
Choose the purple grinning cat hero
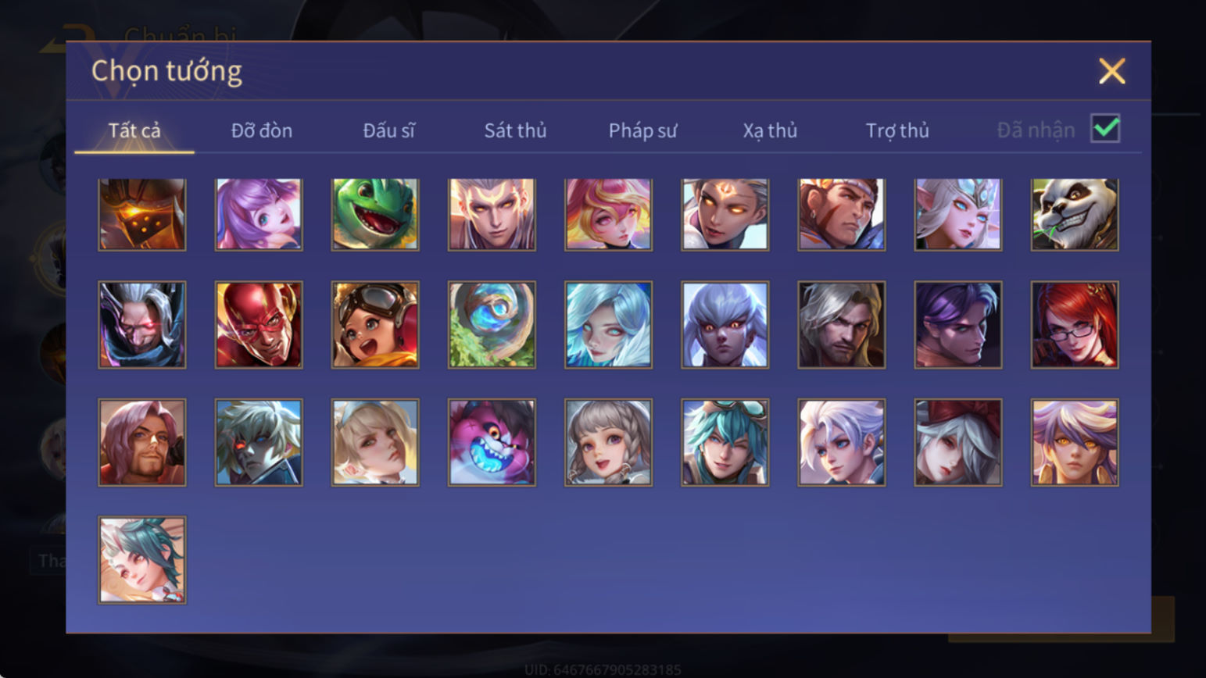[x=492, y=443]
